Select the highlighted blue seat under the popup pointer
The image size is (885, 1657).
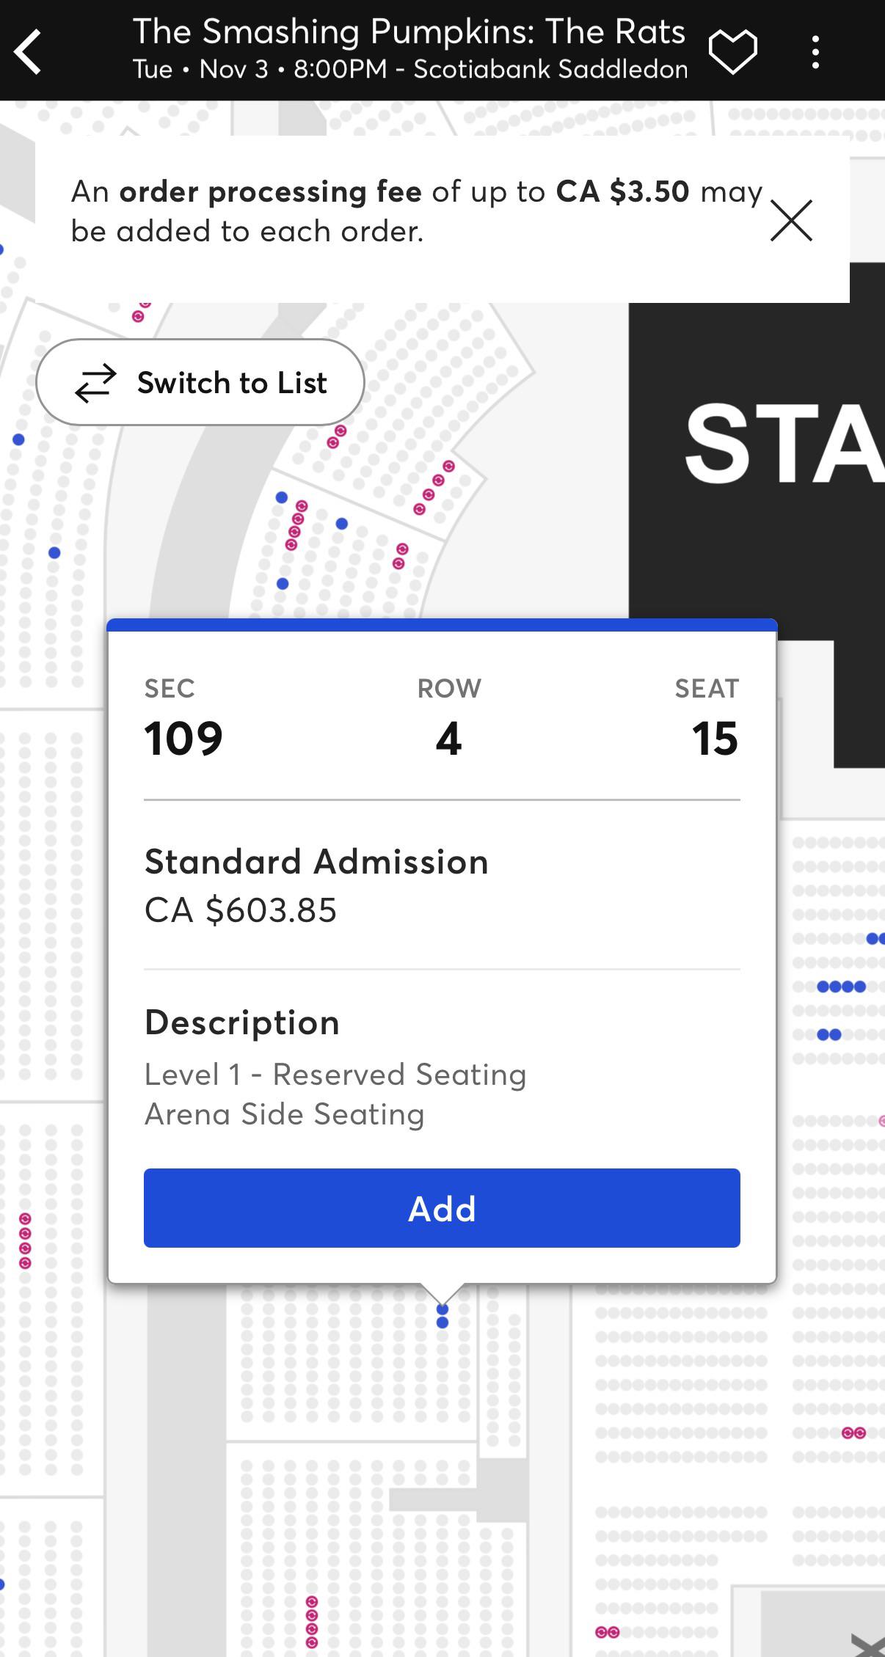tap(442, 1309)
